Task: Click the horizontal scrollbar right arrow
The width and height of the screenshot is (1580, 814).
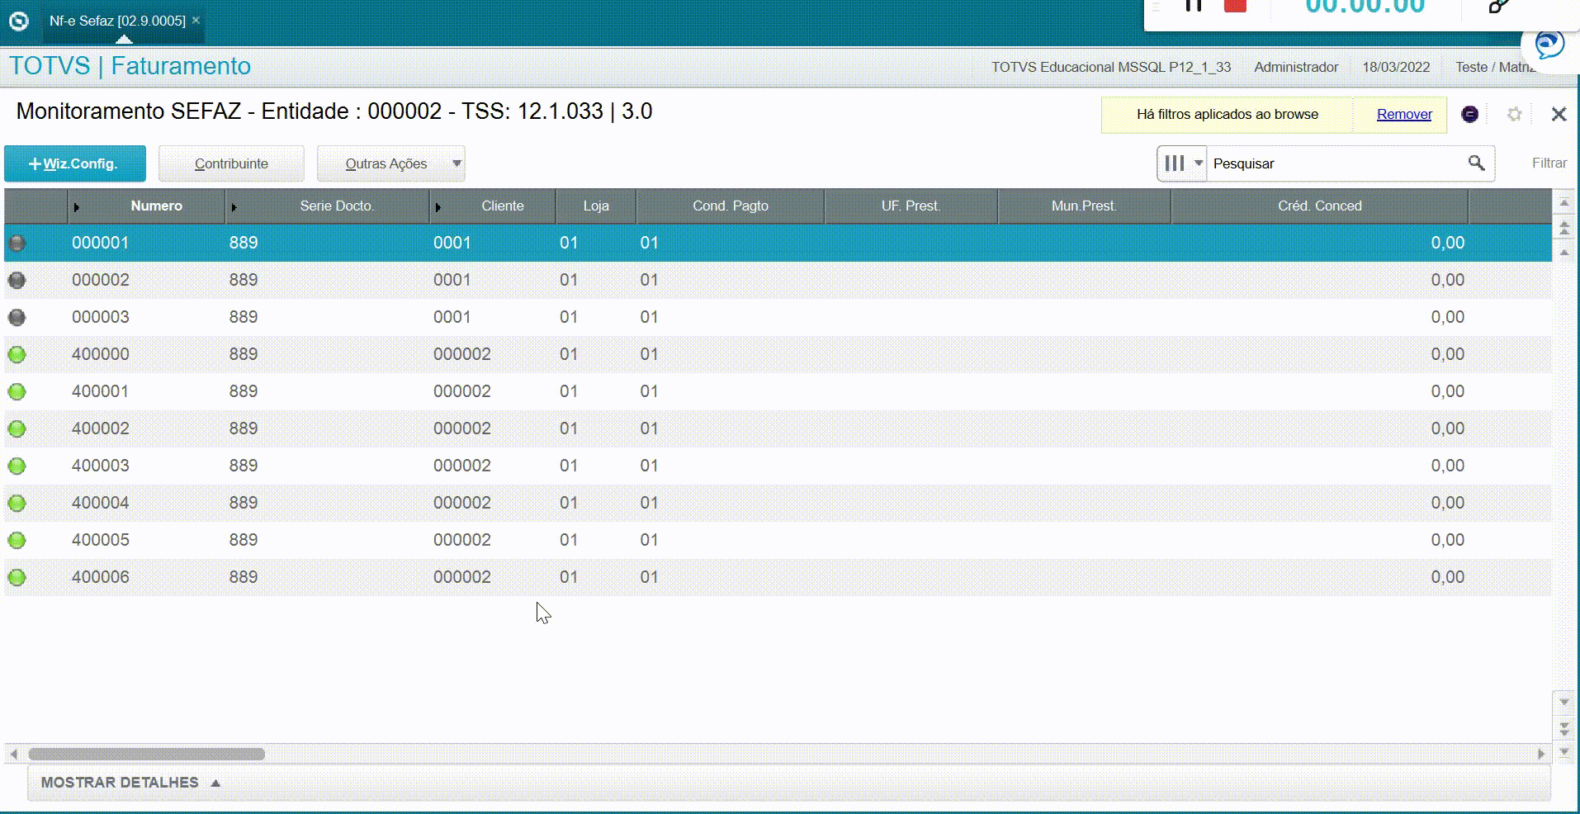Action: (1540, 754)
